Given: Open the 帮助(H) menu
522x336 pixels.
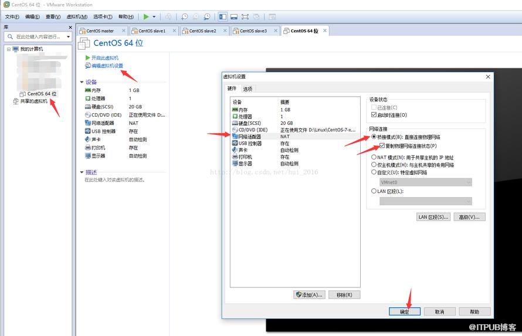Looking at the screenshot, I should tap(126, 16).
